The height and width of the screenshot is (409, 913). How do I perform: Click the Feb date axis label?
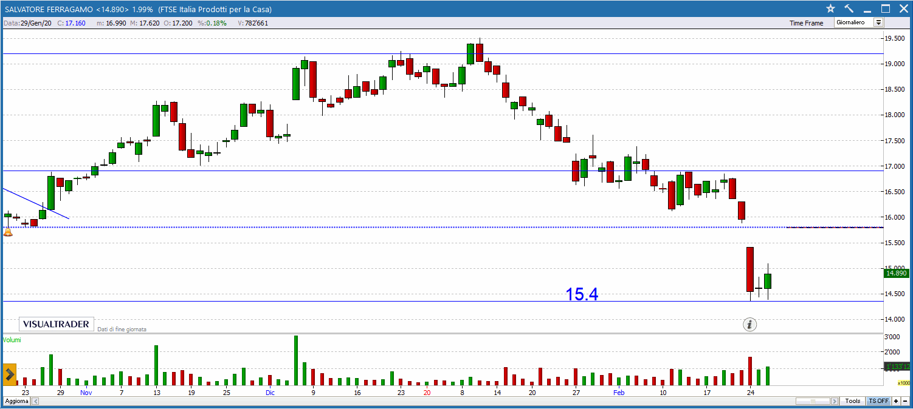point(619,393)
